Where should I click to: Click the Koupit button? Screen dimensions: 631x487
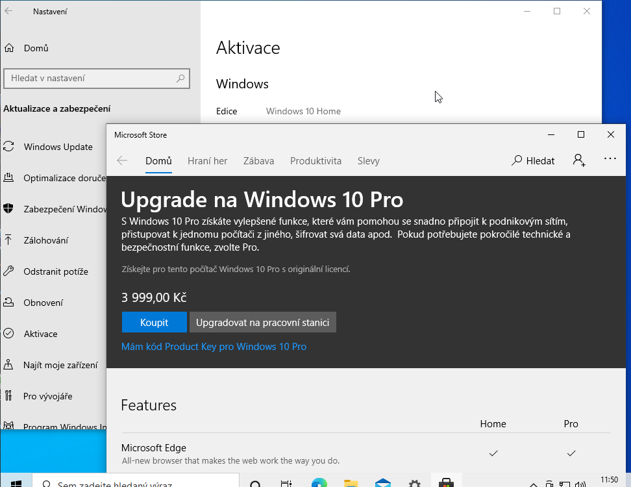[154, 322]
